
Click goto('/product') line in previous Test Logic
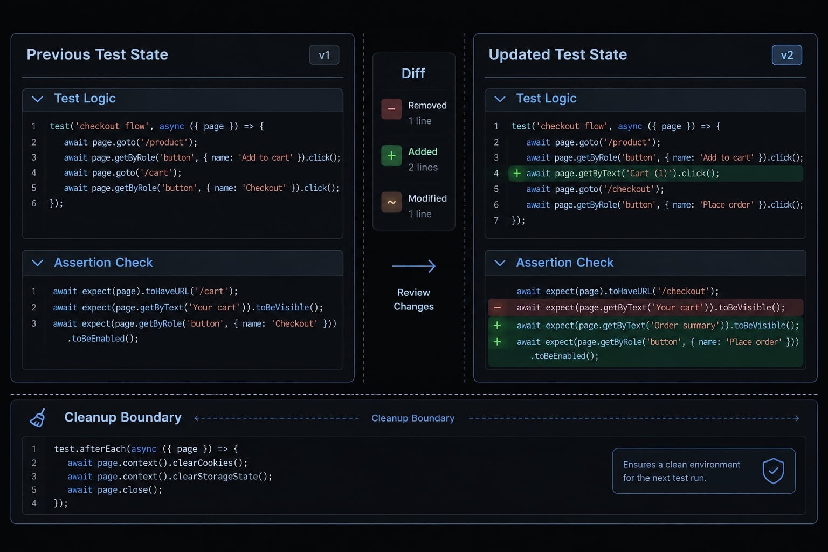tap(130, 142)
